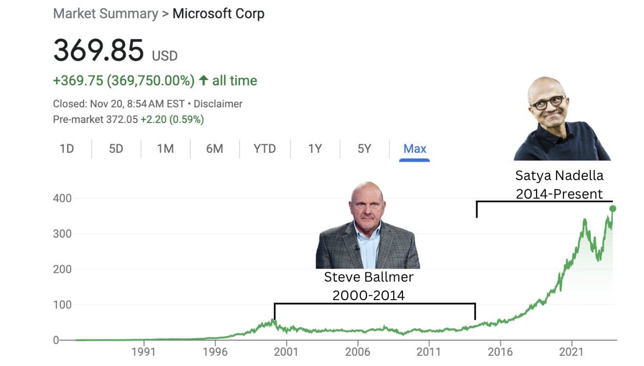The image size is (644, 366).
Task: Switch to the 1D time range tab
Action: click(67, 149)
